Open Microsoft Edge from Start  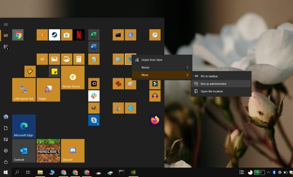pos(23,126)
